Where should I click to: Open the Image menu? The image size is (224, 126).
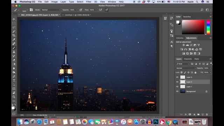[54, 2]
